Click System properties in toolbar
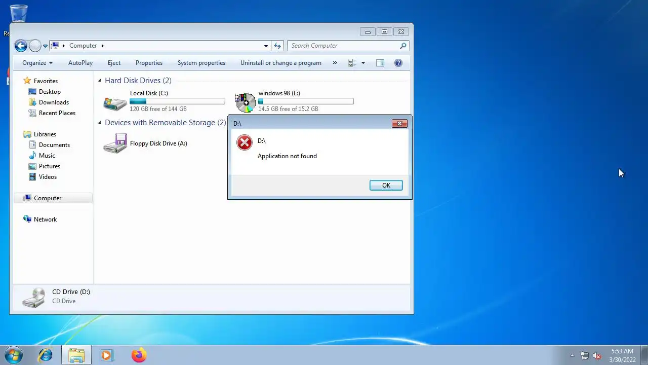The width and height of the screenshot is (648, 365). [x=201, y=63]
